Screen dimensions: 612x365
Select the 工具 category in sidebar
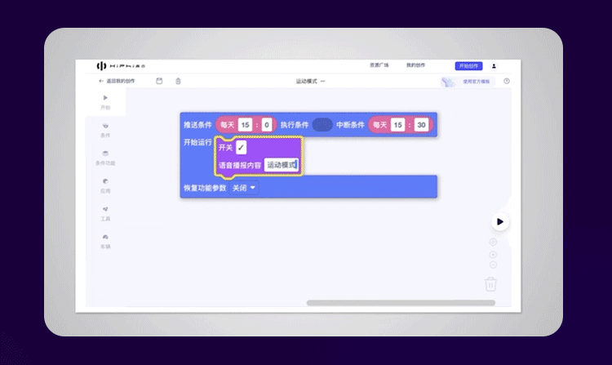[105, 214]
